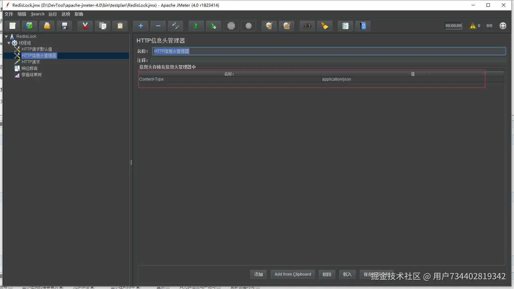
Task: Clear results with single broom icon
Action: [269, 26]
